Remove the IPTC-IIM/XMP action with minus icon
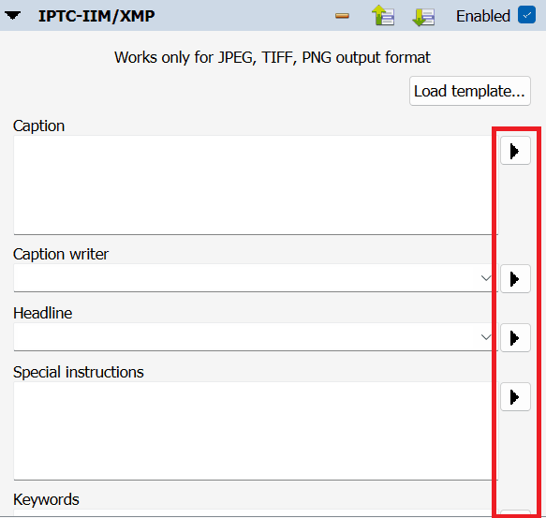This screenshot has height=518, width=546. point(342,16)
